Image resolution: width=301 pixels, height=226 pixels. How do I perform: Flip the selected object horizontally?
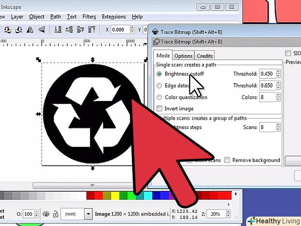click(x=30, y=30)
